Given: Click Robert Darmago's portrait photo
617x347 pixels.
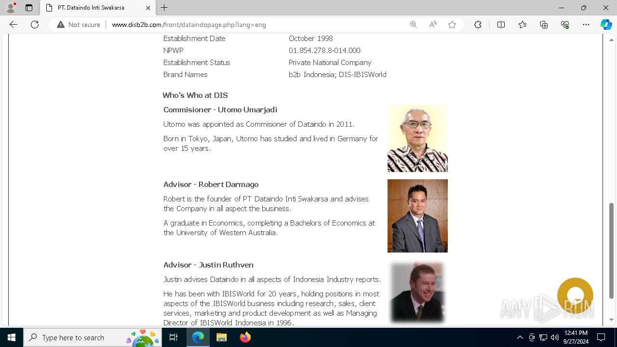Looking at the screenshot, I should (x=417, y=216).
